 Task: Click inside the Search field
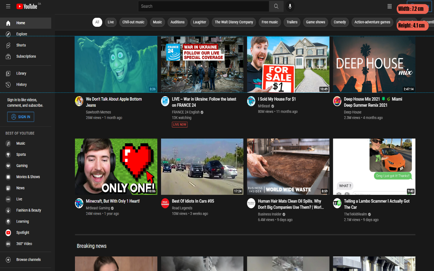203,6
